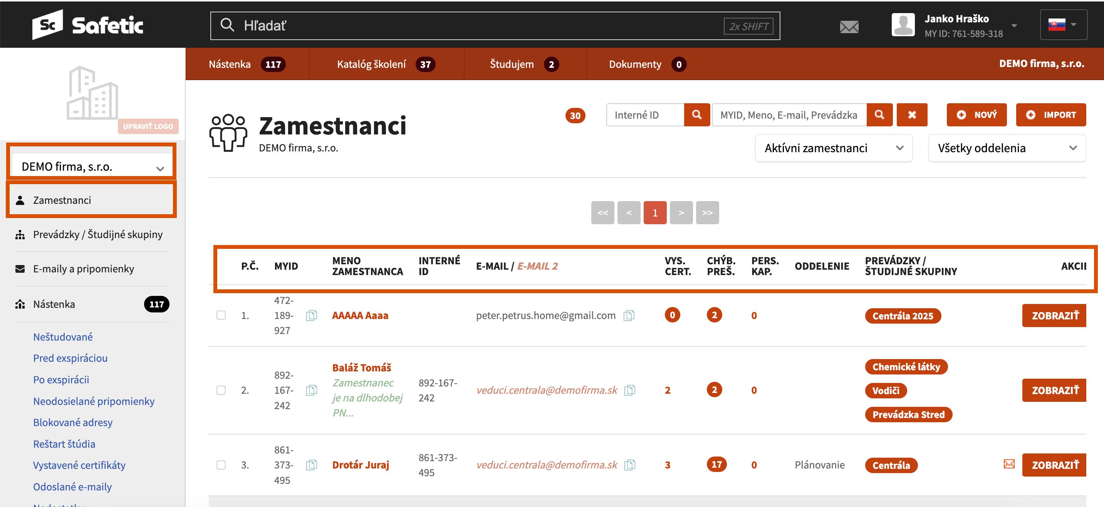1104x507 pixels.
Task: Open the Aktívni zamestnanci filter dropdown
Action: coord(833,148)
